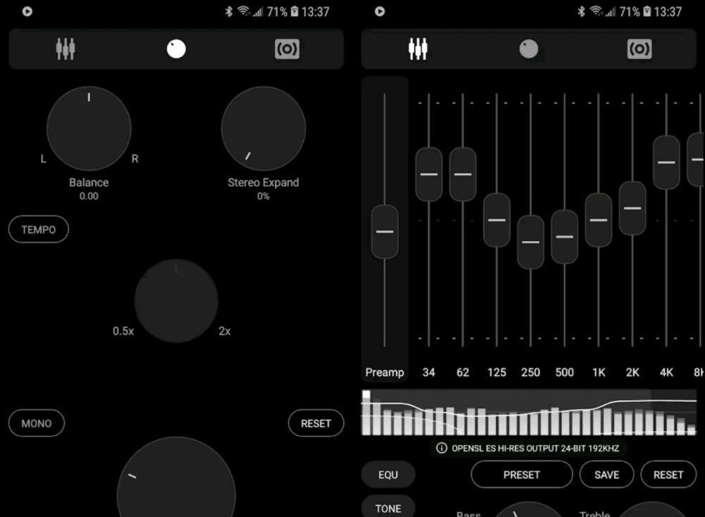
Task: Click the frequency spectrum graph
Action: [529, 413]
